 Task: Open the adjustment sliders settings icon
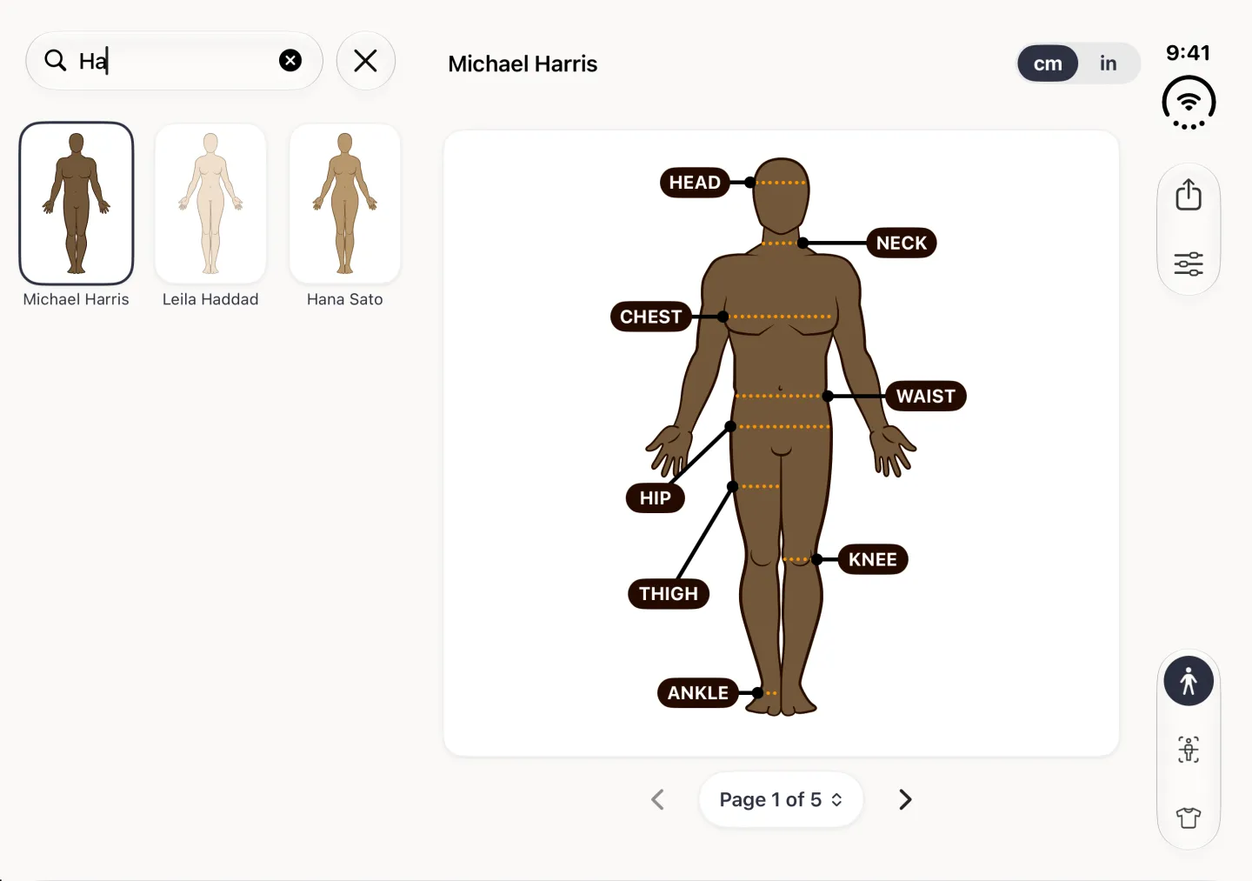[1189, 264]
